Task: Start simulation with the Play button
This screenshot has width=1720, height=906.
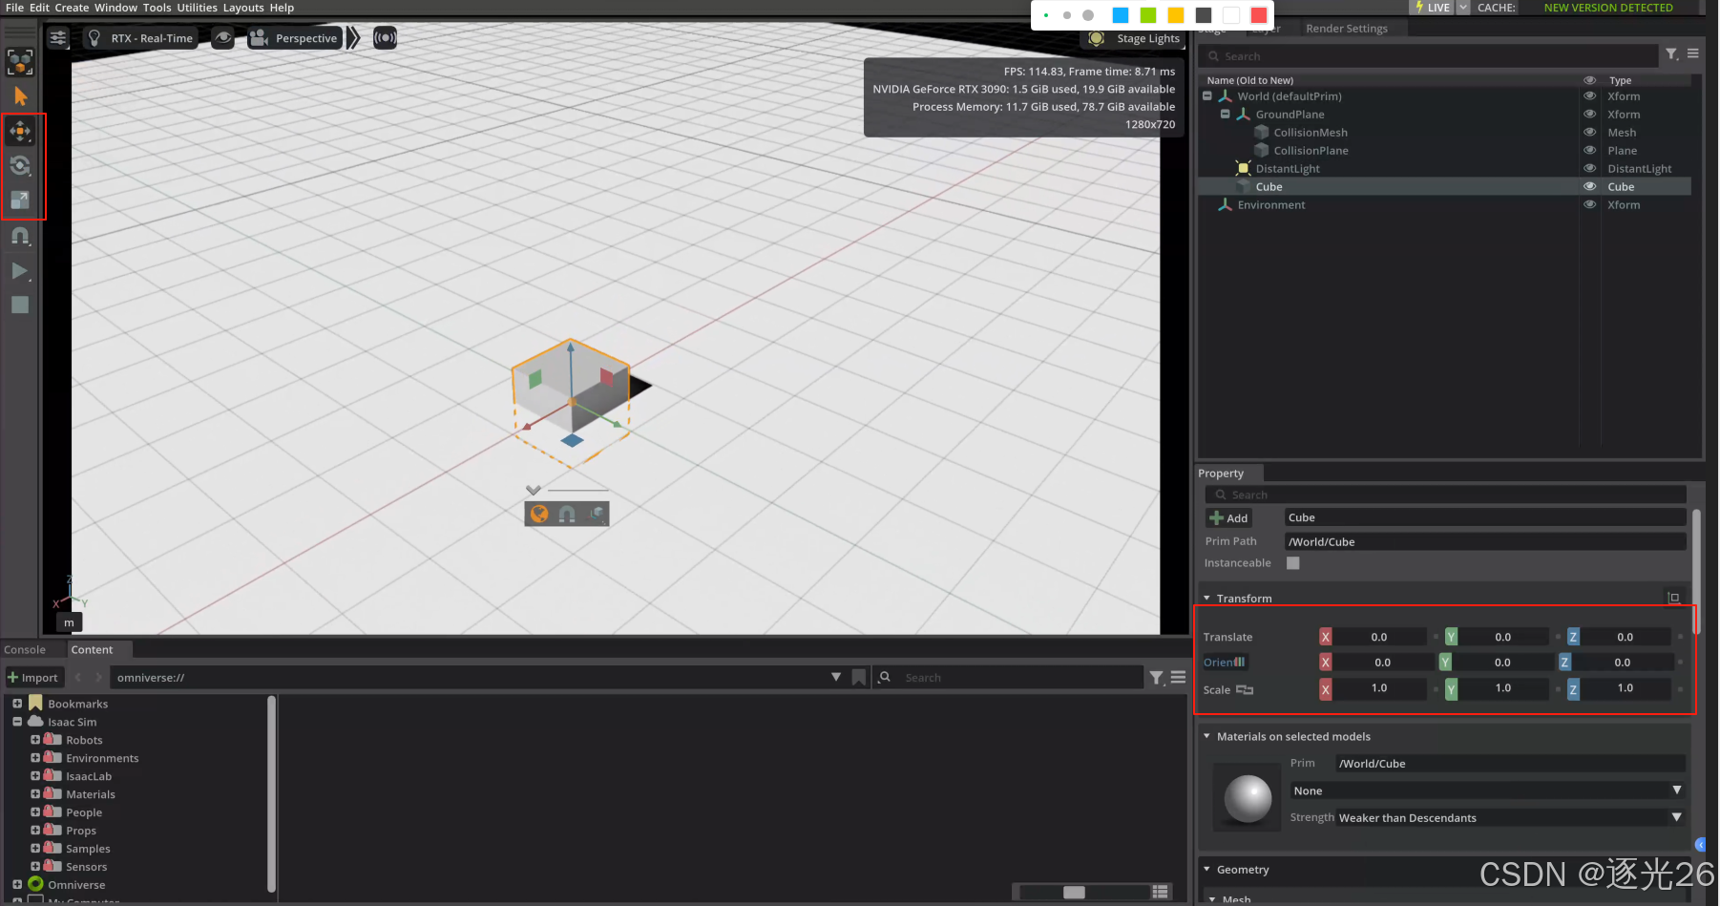Action: 20,271
